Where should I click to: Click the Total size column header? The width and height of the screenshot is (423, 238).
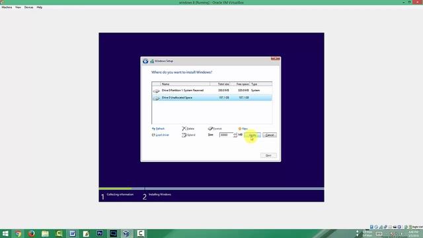220,84
